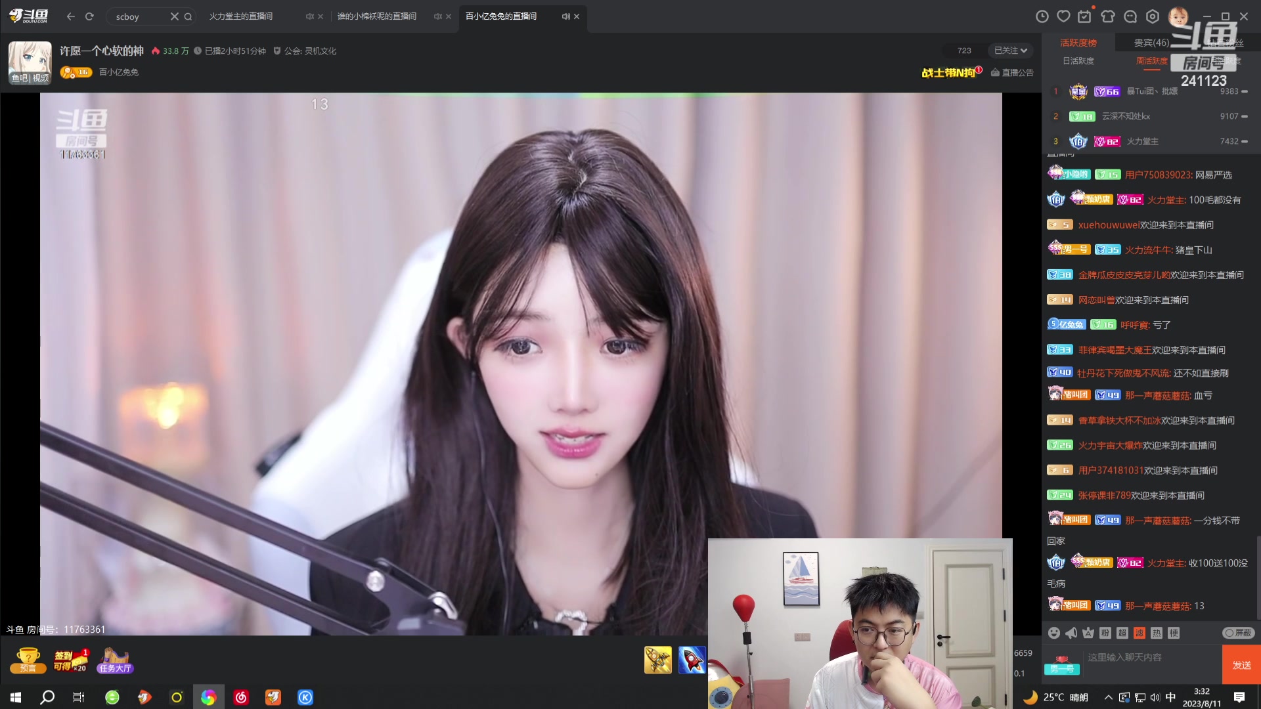
Task: Open the 任务大厅 task hall
Action: [x=115, y=660]
